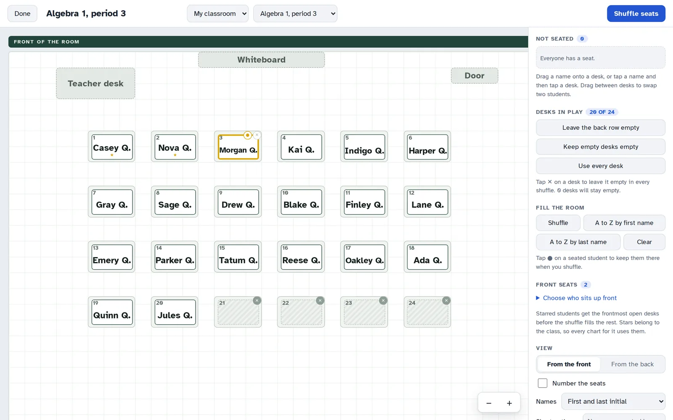Zoom out the chart with the minus button
Viewport: 673px width, 420px height.
489,403
